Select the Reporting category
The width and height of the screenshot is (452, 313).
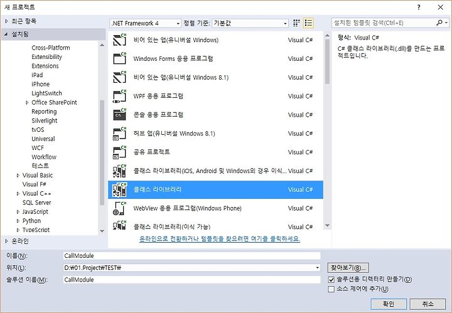[44, 112]
